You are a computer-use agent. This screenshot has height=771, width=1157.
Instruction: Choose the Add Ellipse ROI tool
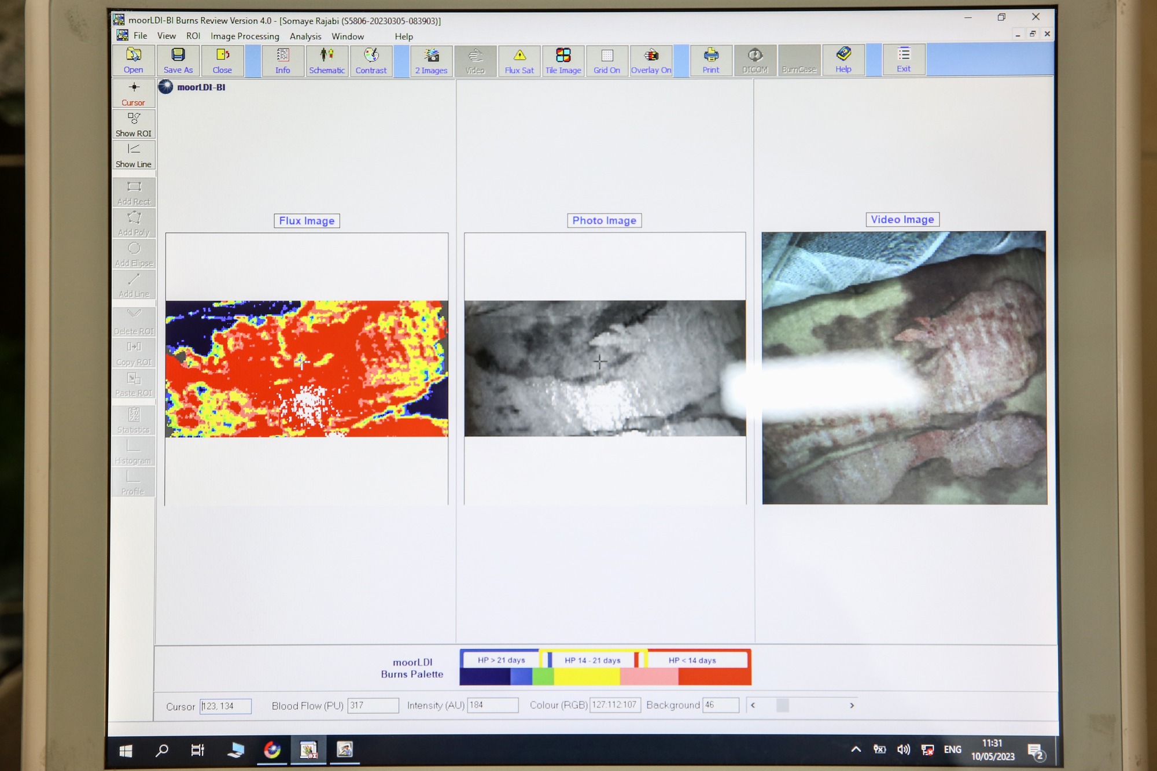[134, 254]
